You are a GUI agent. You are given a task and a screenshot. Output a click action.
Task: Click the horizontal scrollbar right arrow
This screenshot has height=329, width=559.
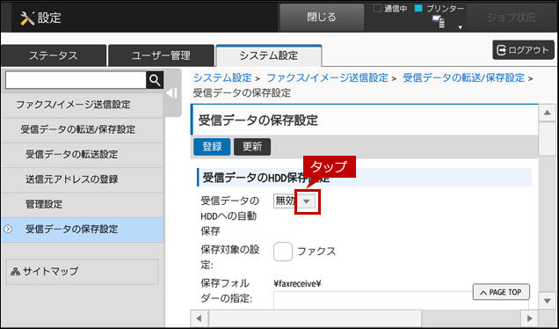click(529, 318)
